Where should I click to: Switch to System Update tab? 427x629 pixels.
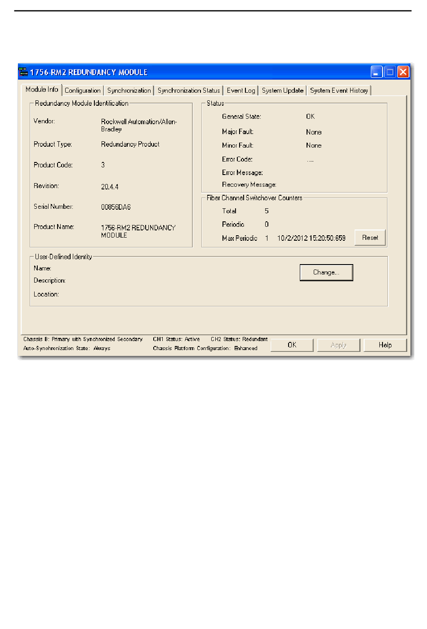point(283,90)
